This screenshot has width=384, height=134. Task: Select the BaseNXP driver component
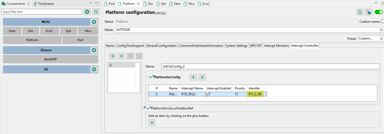[x=50, y=59]
